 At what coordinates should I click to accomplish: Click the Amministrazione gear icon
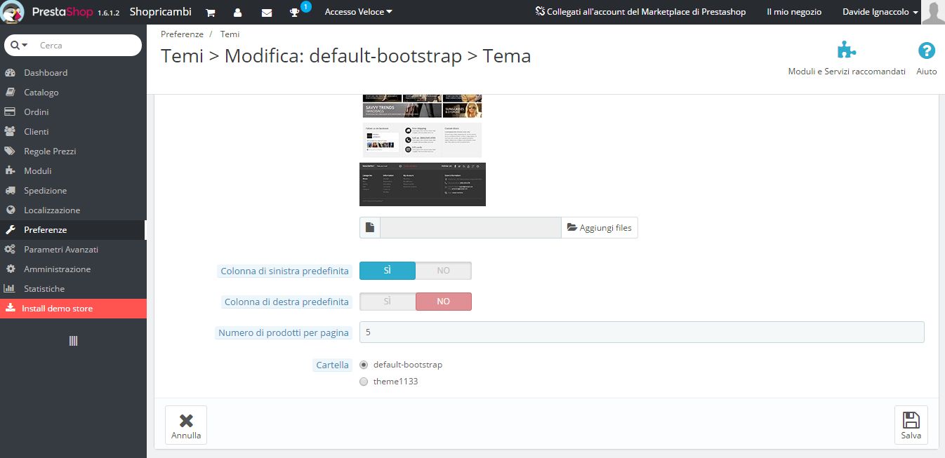[11, 269]
